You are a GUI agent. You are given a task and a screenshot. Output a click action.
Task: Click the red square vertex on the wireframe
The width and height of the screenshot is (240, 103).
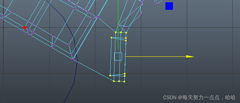[25, 27]
